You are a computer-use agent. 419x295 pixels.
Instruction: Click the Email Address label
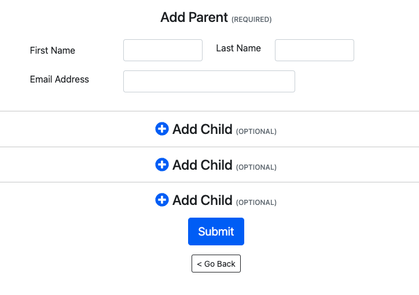click(x=60, y=79)
